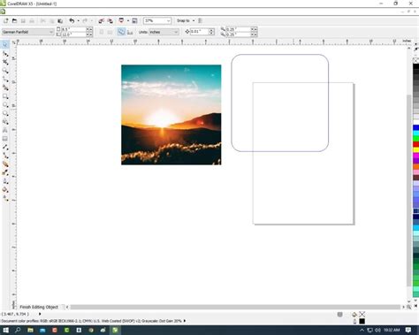The width and height of the screenshot is (419, 335).
Task: Click the Welcome Screen toolbar icon
Action: pyautogui.click(x=134, y=20)
